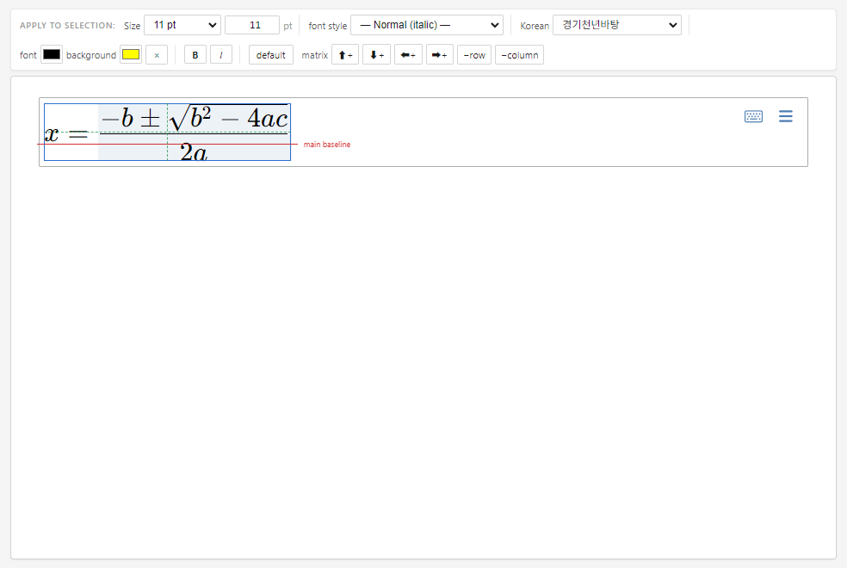Remove matrix row with −row button
Screen dimensions: 847x568
[474, 55]
